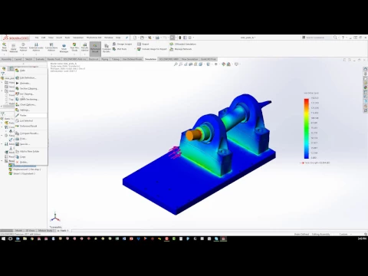
Task: Click the Task View taskbar icon
Action: [11, 238]
